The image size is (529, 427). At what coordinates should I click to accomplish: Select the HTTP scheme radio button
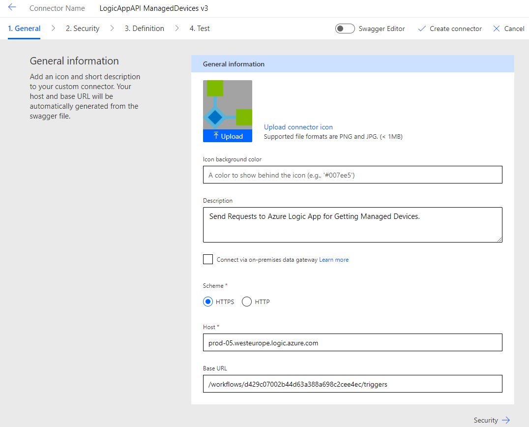[247, 302]
